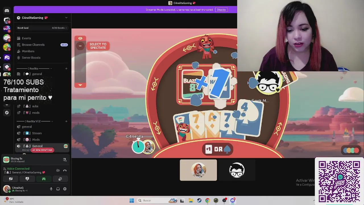Open the Discover compass icon in server list
The width and height of the screenshot is (364, 205).
tap(7, 112)
